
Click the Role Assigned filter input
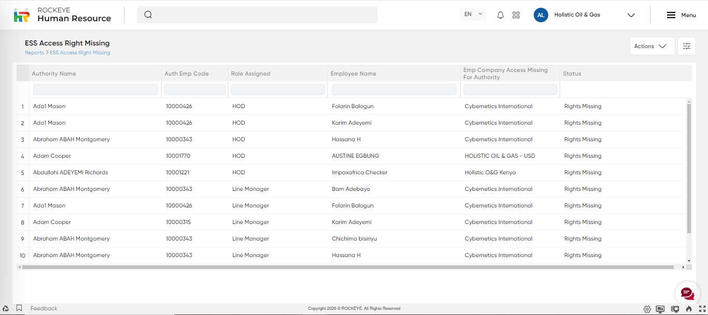[278, 89]
